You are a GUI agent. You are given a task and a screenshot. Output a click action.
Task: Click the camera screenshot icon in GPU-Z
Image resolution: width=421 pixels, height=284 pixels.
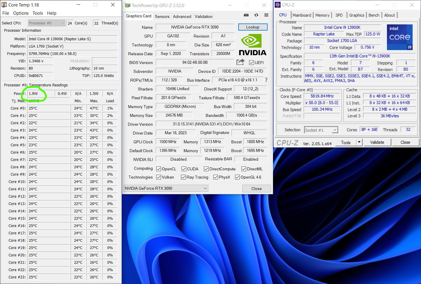coord(246,15)
